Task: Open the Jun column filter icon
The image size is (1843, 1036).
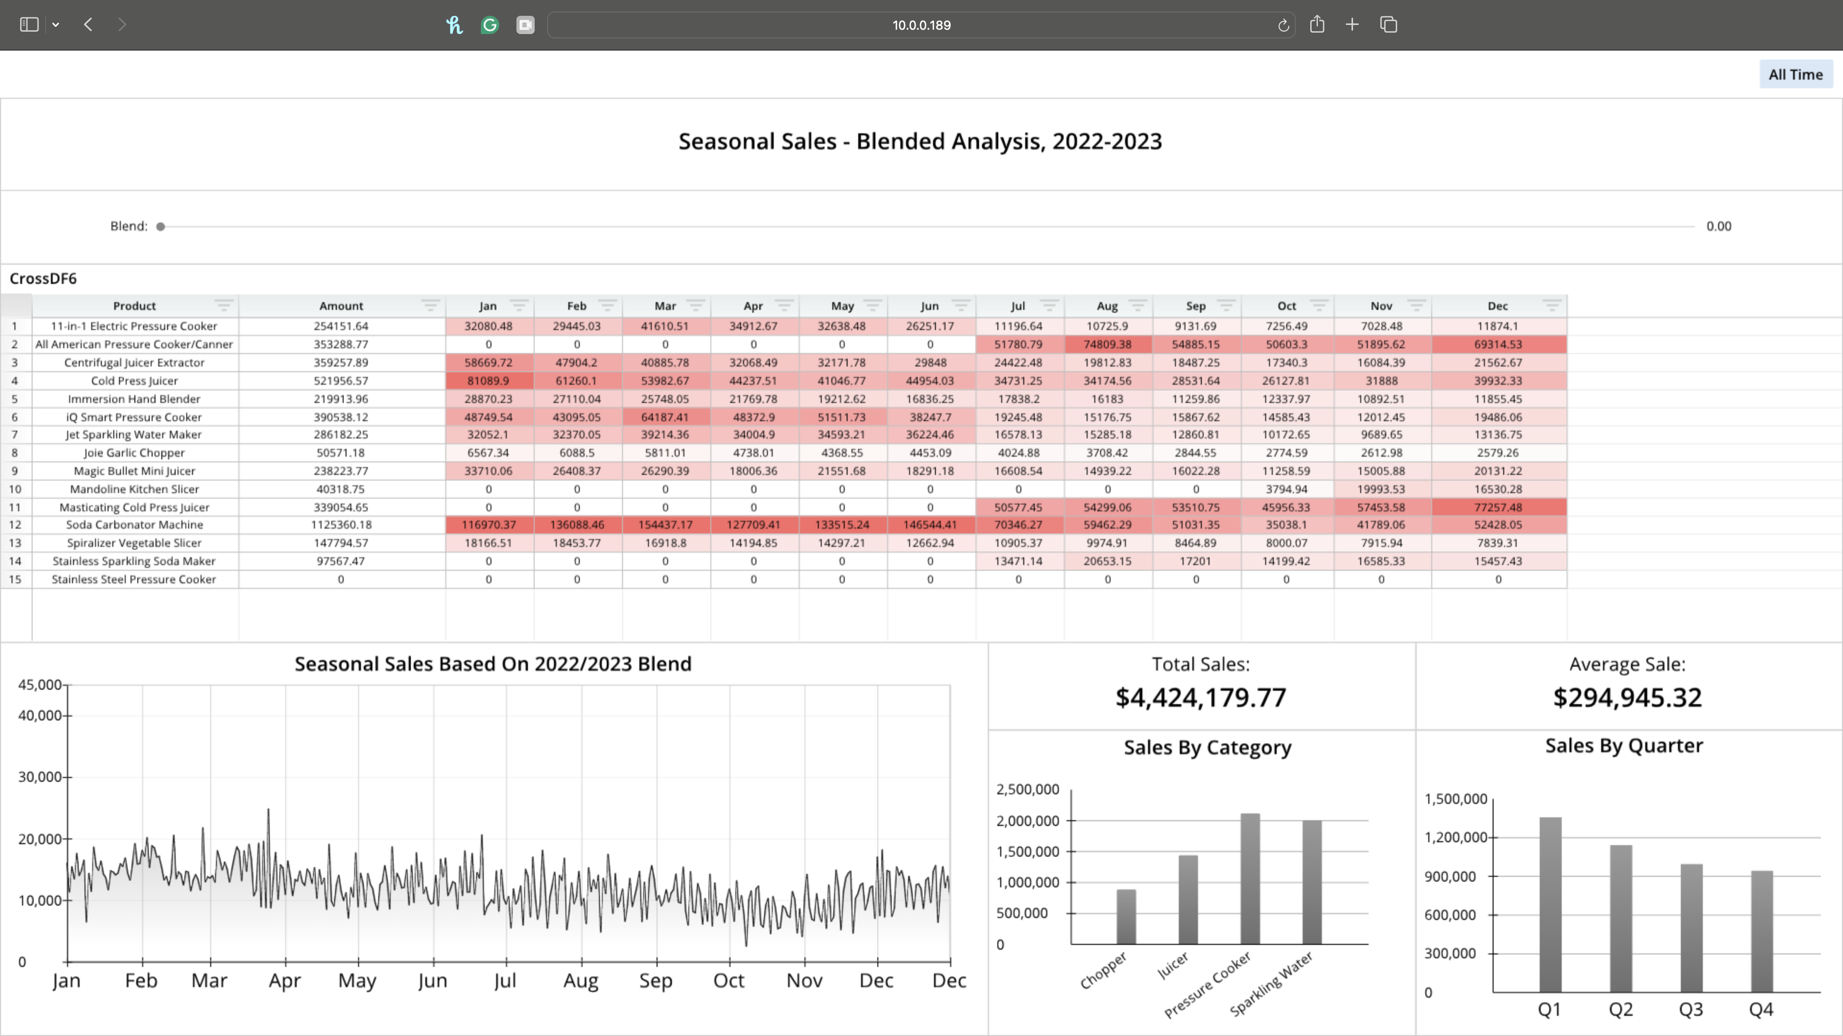Action: (x=961, y=306)
